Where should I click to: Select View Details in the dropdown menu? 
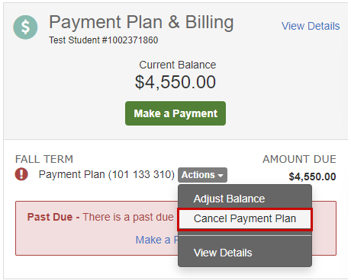click(x=223, y=253)
